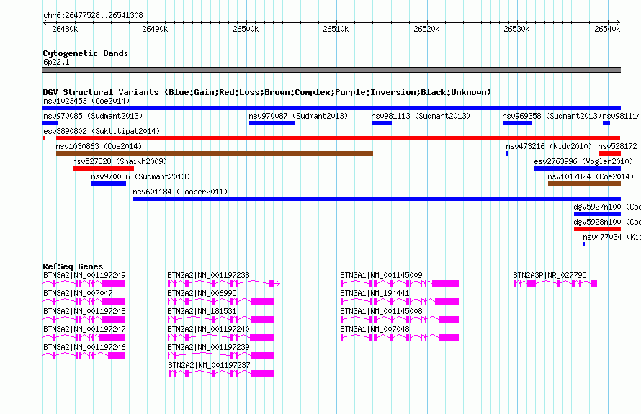Open BTN3A1|NM_001145008 transcript label

click(x=382, y=311)
